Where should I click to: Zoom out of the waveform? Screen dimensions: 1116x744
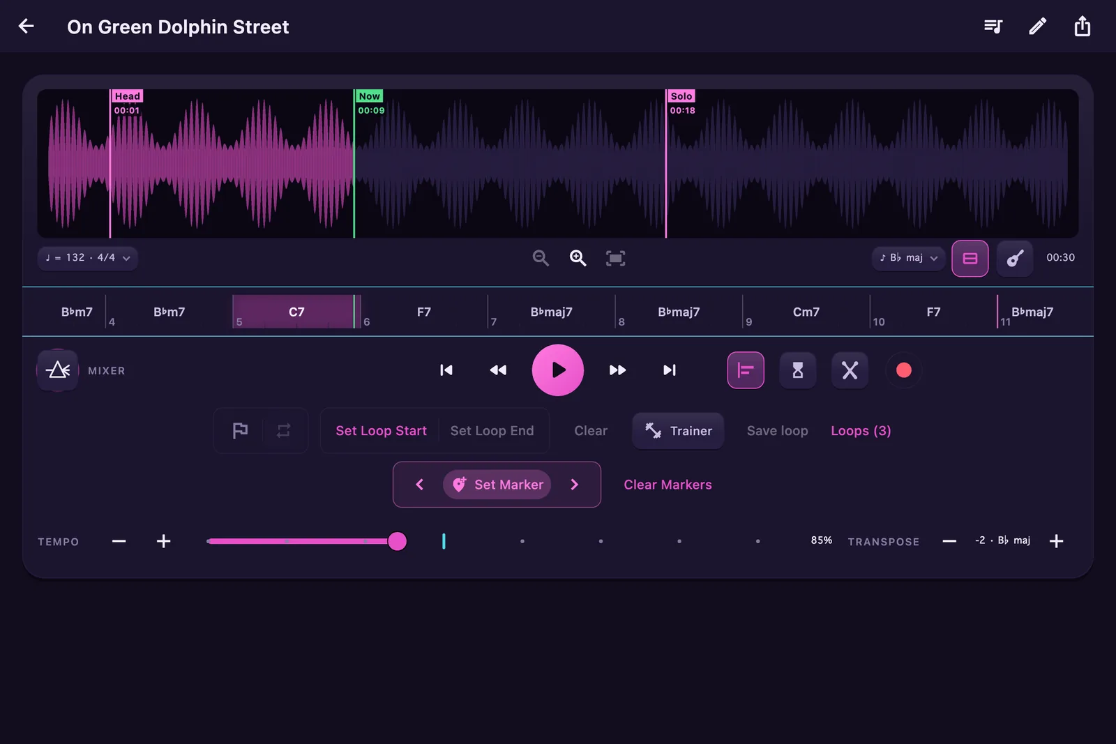(541, 258)
